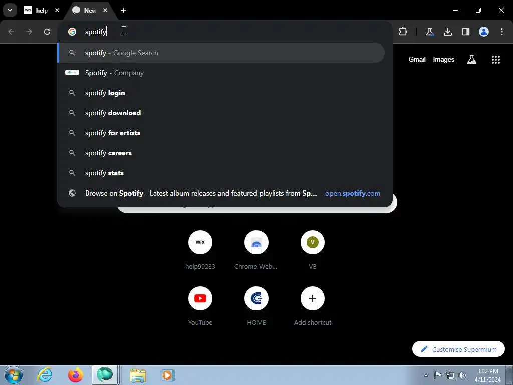
Task: Launch Internet Explorer from the taskbar
Action: (x=45, y=375)
